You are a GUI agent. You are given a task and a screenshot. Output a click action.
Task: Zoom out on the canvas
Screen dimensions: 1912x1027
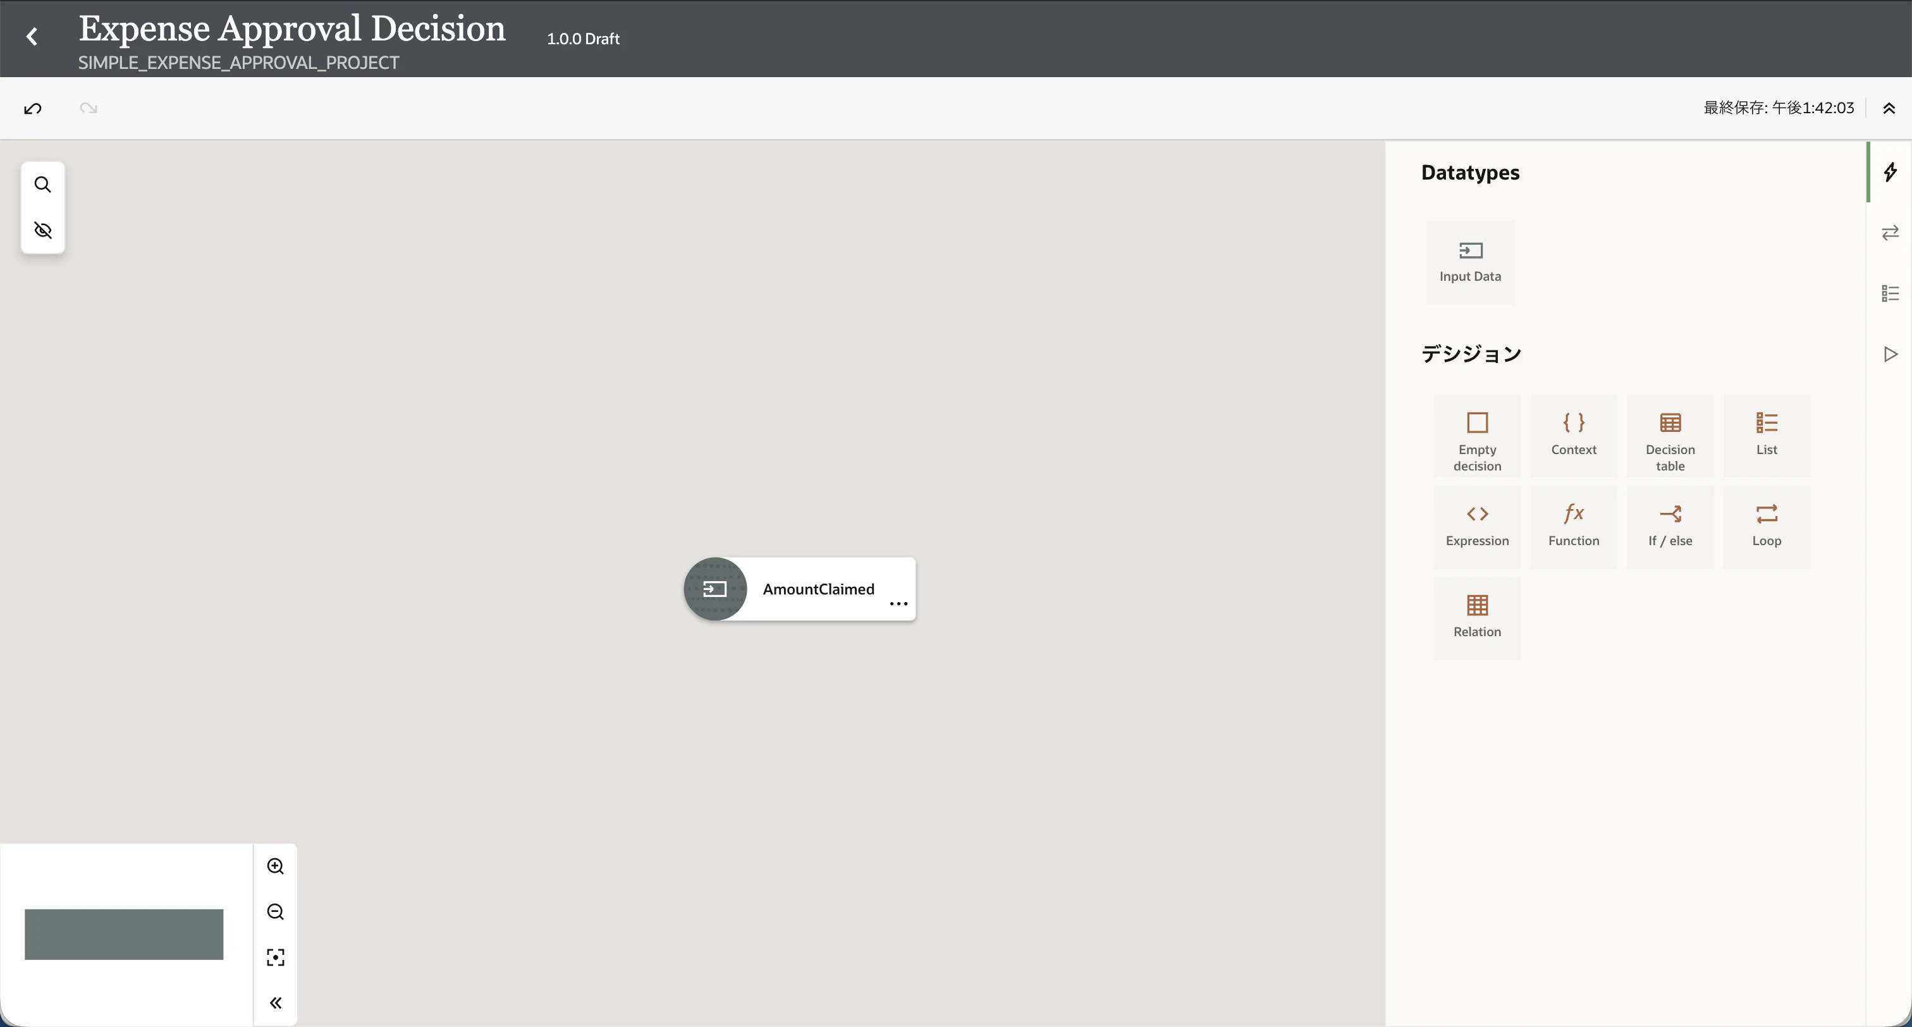276,912
